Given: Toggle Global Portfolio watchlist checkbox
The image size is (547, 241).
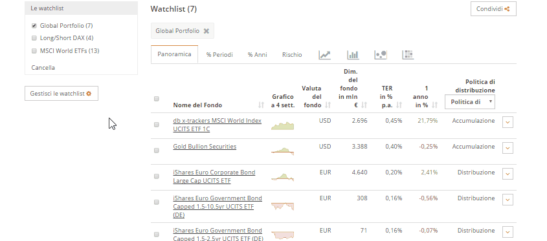Looking at the screenshot, I should pyautogui.click(x=34, y=26).
